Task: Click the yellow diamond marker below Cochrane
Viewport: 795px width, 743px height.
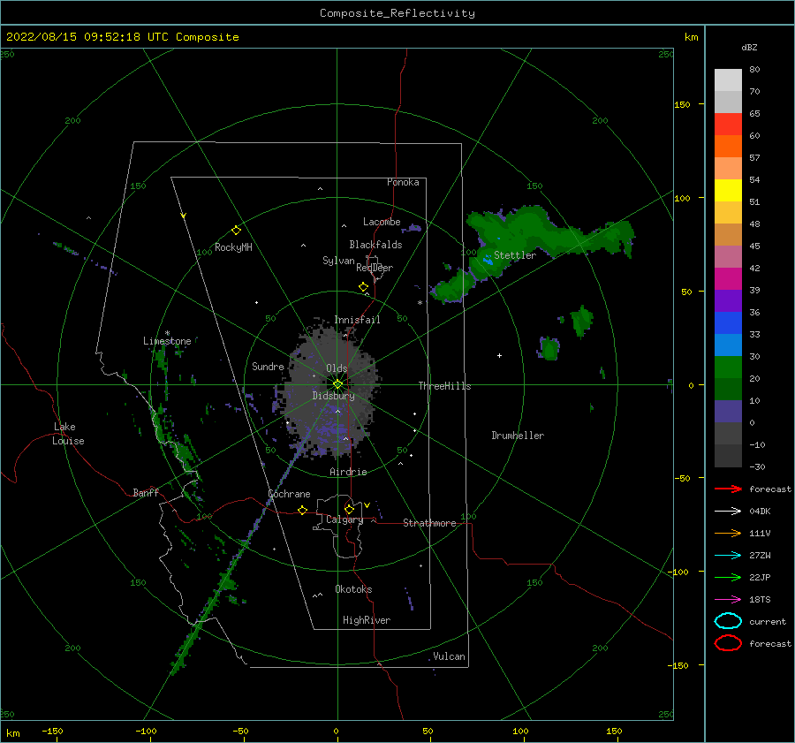Action: pyautogui.click(x=303, y=510)
